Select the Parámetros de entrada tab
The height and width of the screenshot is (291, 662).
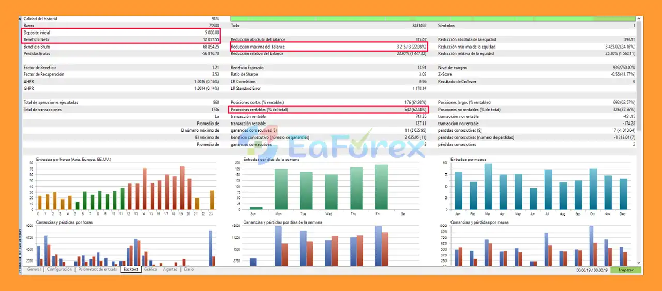(x=97, y=270)
